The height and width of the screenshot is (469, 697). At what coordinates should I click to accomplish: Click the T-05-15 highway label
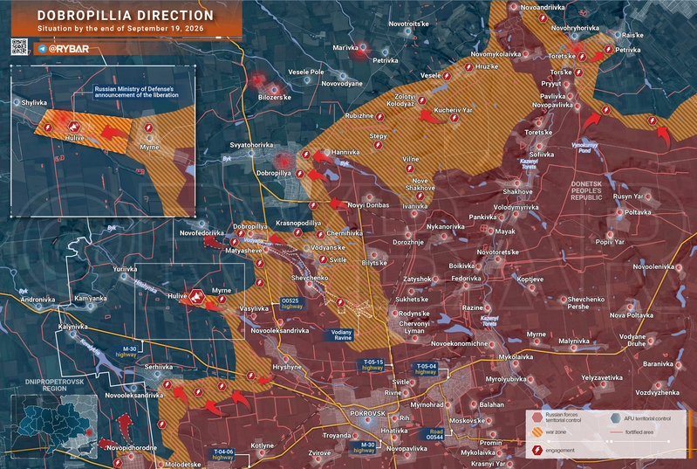coord(372,365)
